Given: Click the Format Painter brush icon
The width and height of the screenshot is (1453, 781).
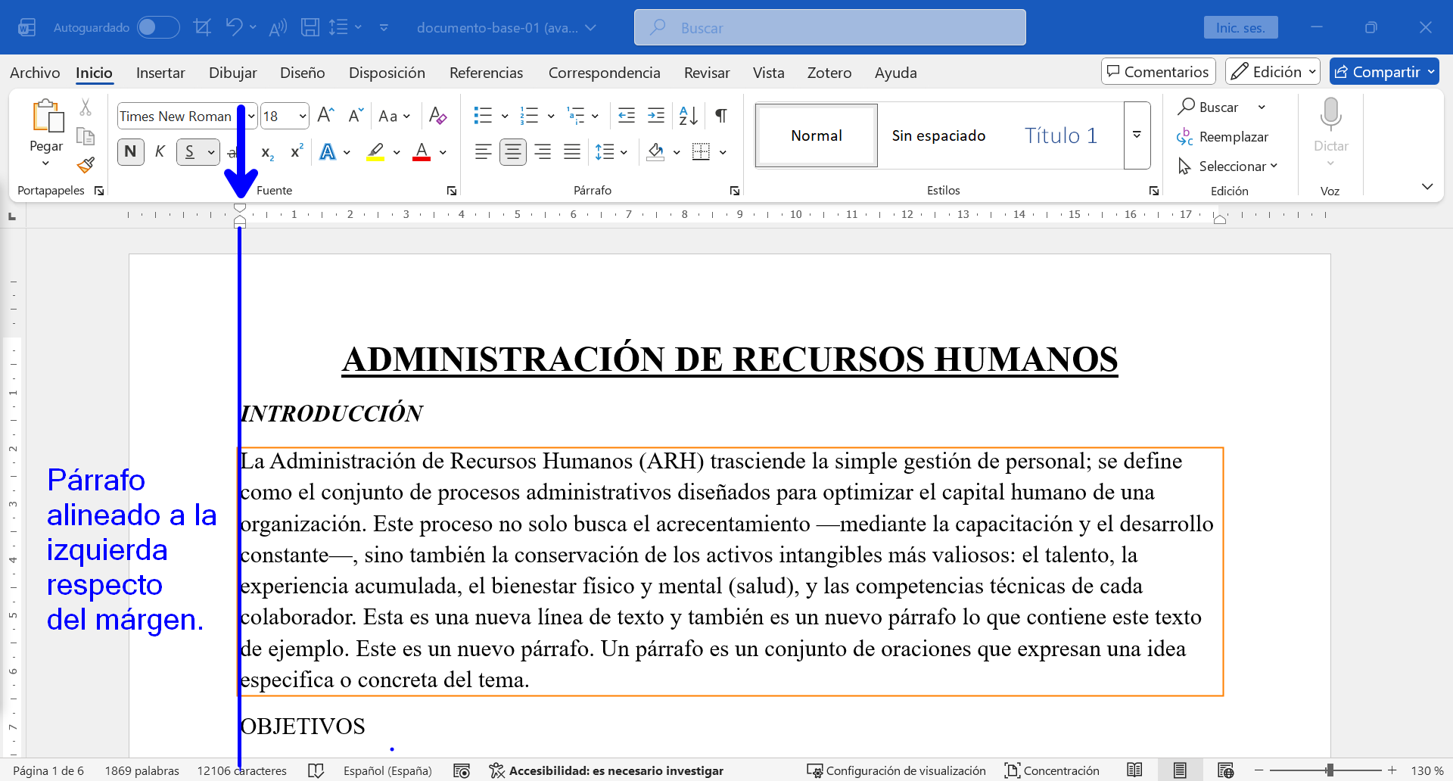Looking at the screenshot, I should tap(86, 165).
